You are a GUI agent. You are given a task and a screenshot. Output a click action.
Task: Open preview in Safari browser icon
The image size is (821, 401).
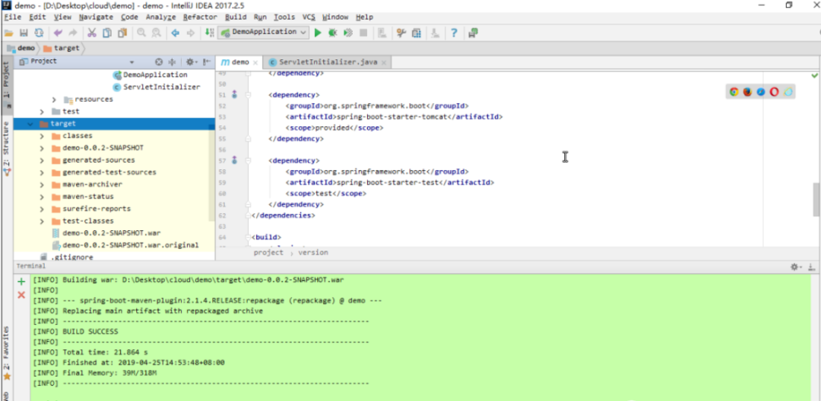(761, 92)
